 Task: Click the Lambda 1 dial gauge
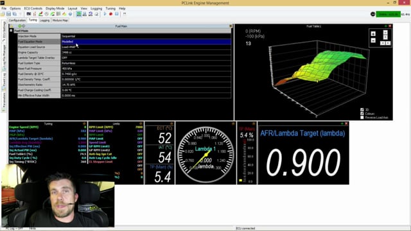(205, 155)
